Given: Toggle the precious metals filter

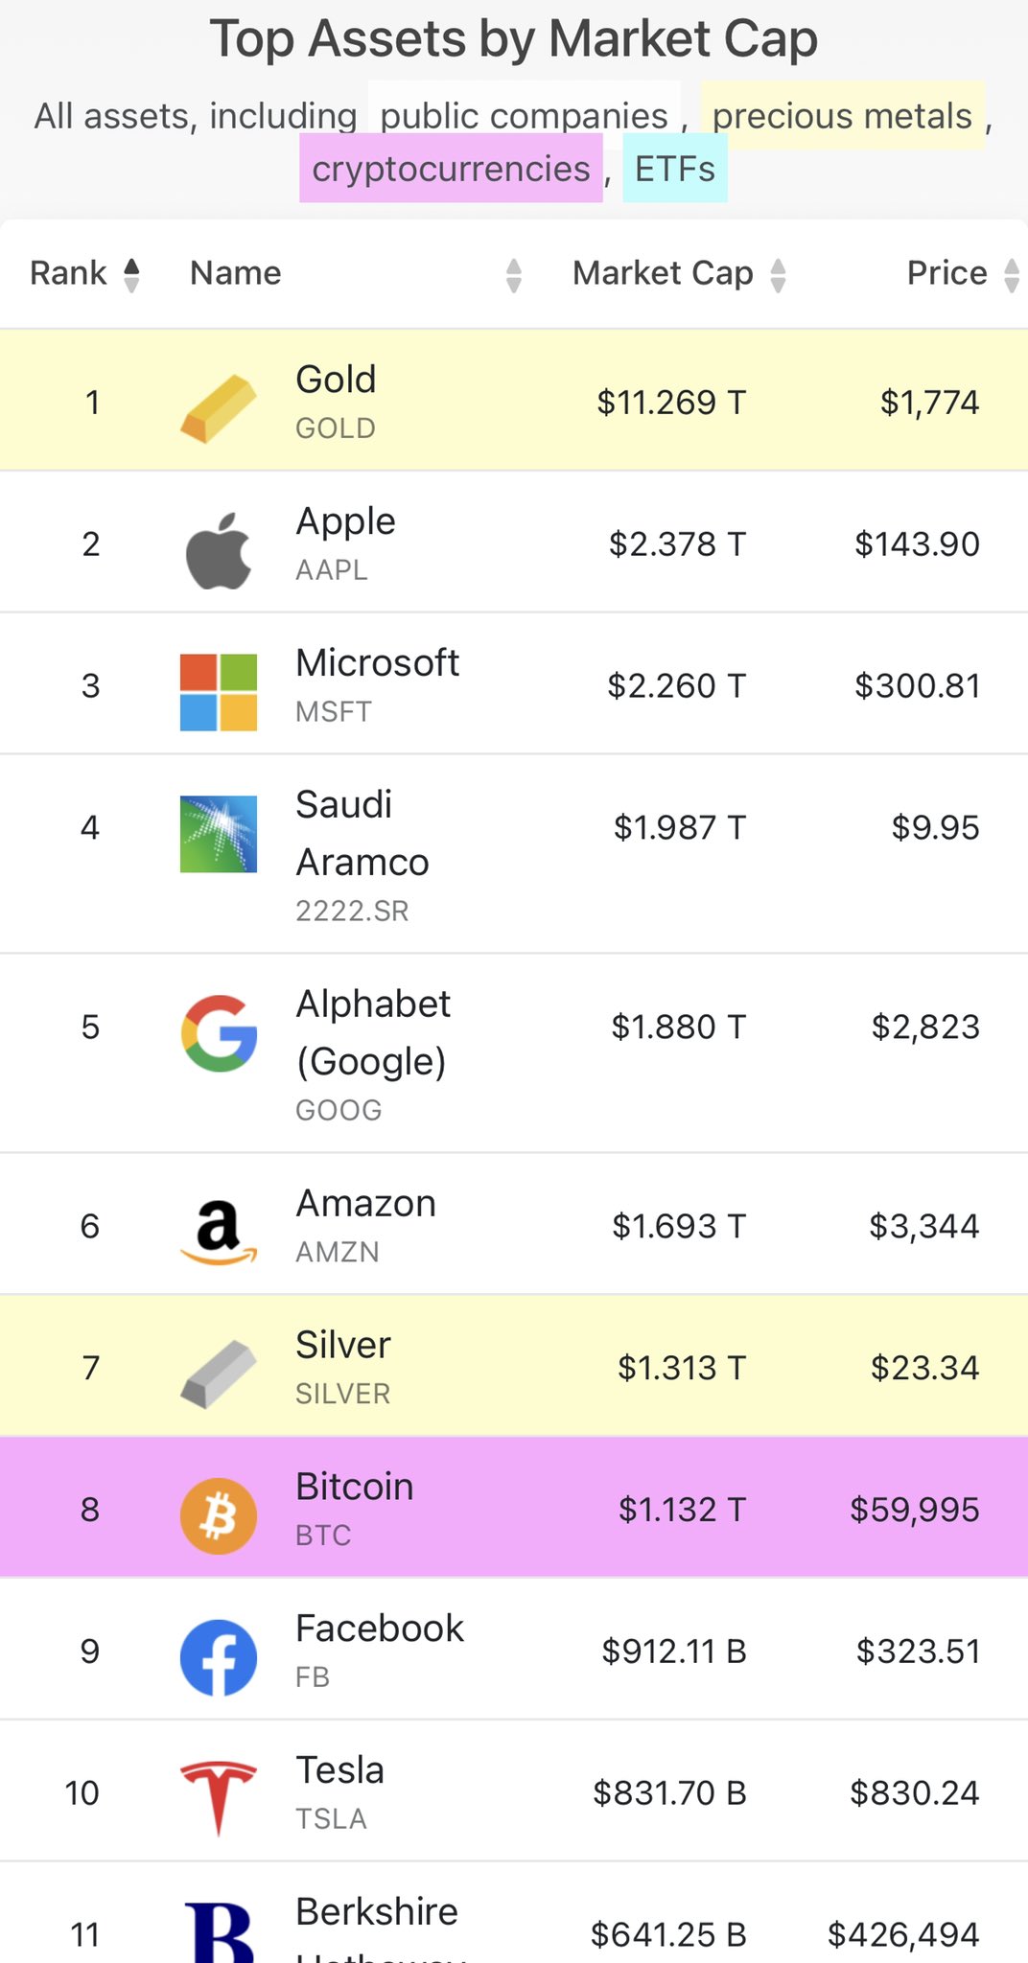Looking at the screenshot, I should 842,116.
